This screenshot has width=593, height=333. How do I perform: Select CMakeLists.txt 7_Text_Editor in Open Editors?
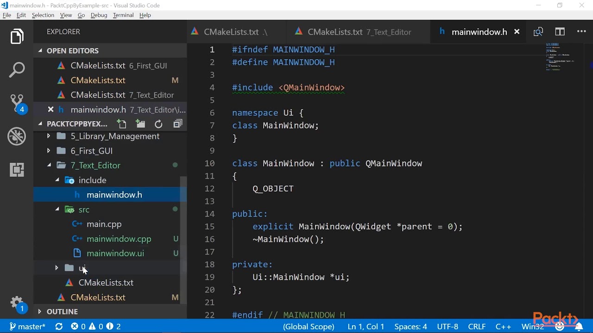point(110,95)
